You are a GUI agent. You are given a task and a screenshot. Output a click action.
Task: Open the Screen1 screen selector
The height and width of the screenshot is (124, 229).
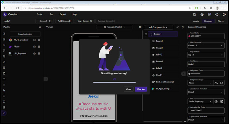click(44, 21)
